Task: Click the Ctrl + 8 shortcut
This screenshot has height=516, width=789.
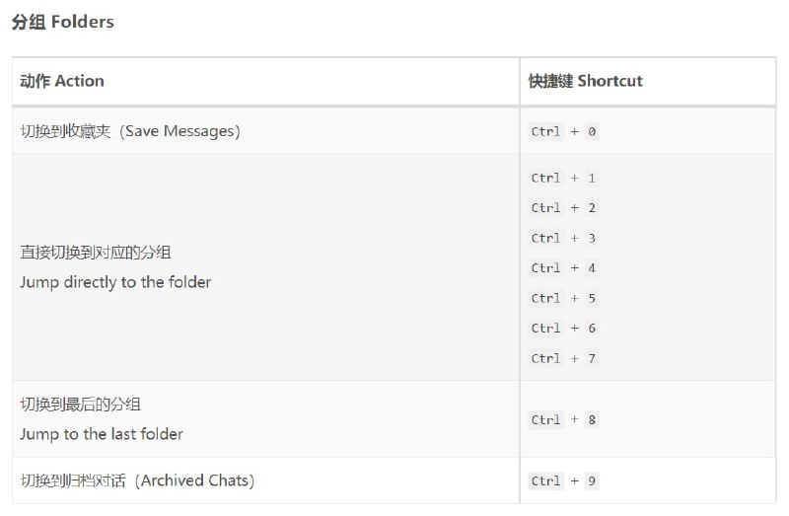Action: [563, 420]
